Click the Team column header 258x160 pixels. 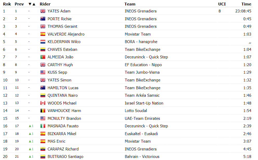pos(130,4)
